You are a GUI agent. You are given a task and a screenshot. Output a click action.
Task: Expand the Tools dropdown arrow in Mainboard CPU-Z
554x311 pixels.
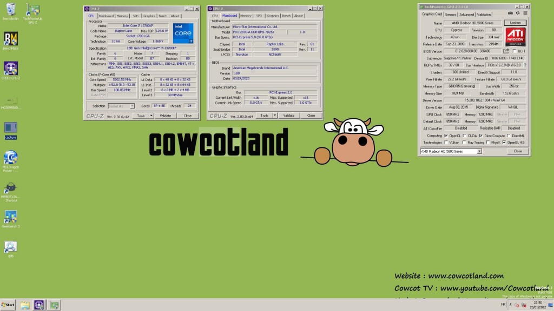click(274, 116)
